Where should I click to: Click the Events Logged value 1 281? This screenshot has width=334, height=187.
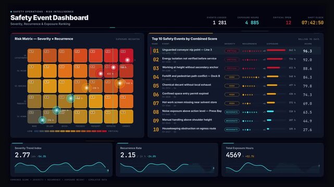[x=219, y=23]
